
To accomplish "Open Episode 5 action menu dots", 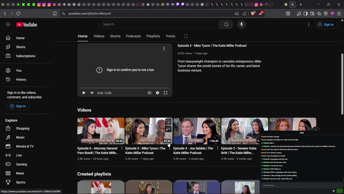I will (170, 148).
